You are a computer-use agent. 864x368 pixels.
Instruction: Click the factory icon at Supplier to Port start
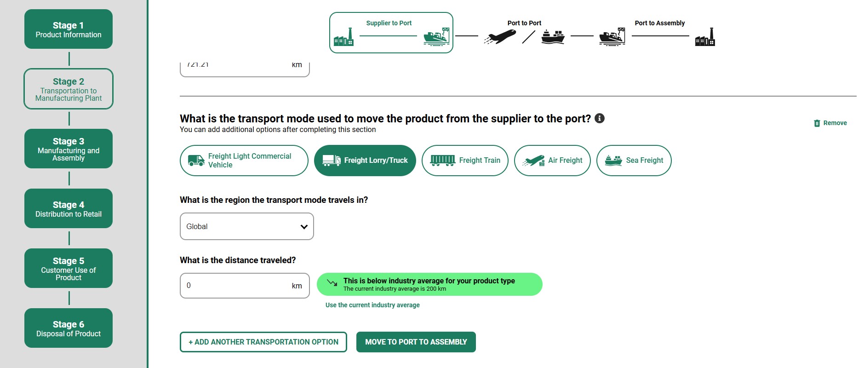344,37
